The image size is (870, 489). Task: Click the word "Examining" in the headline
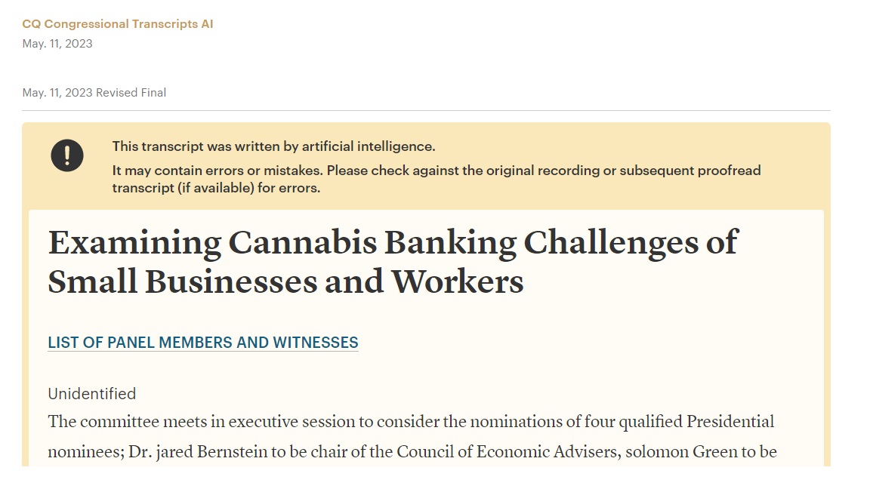pyautogui.click(x=135, y=244)
